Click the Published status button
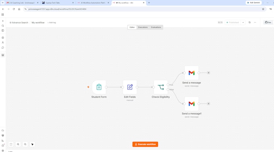Image resolution: width=274 pixels, height=152 pixels. [x=233, y=23]
